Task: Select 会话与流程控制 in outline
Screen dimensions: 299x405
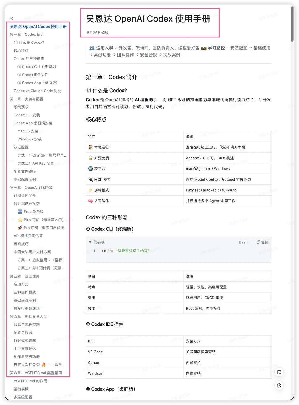Action: coord(27,324)
